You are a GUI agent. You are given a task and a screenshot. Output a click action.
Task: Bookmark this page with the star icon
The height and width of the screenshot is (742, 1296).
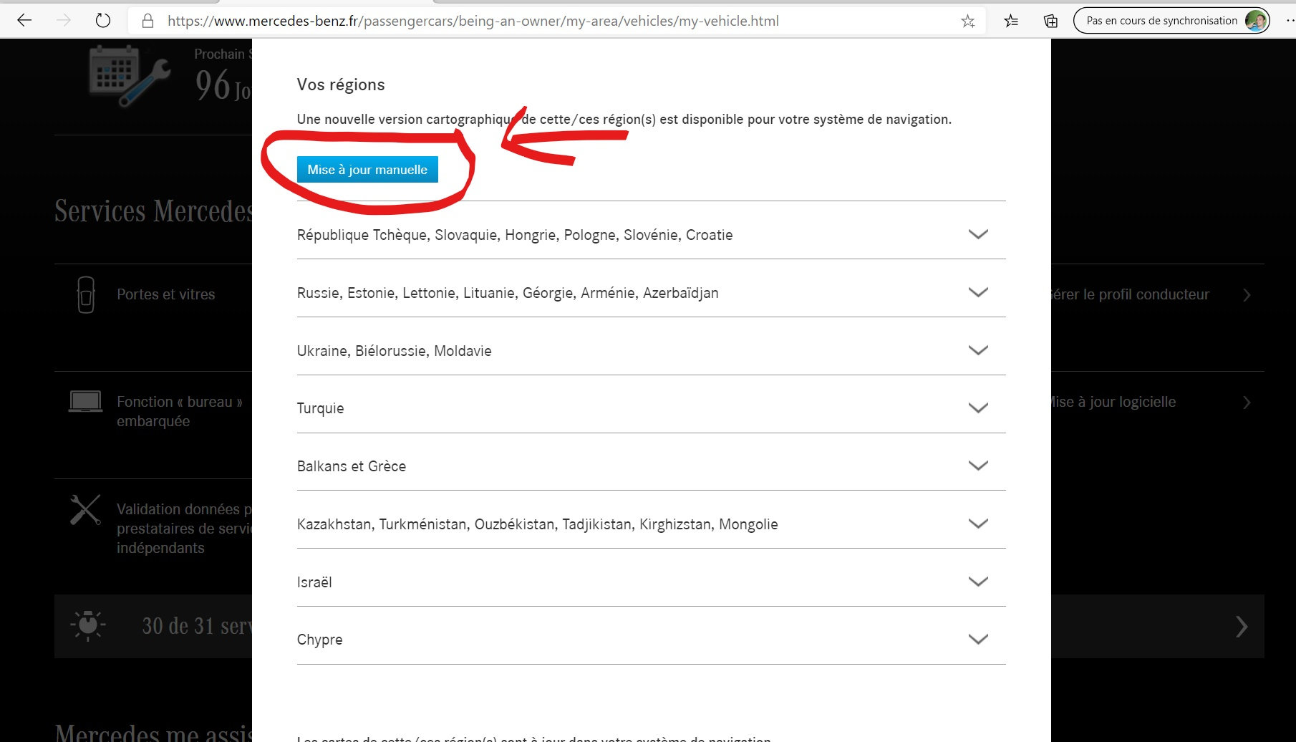pos(968,21)
